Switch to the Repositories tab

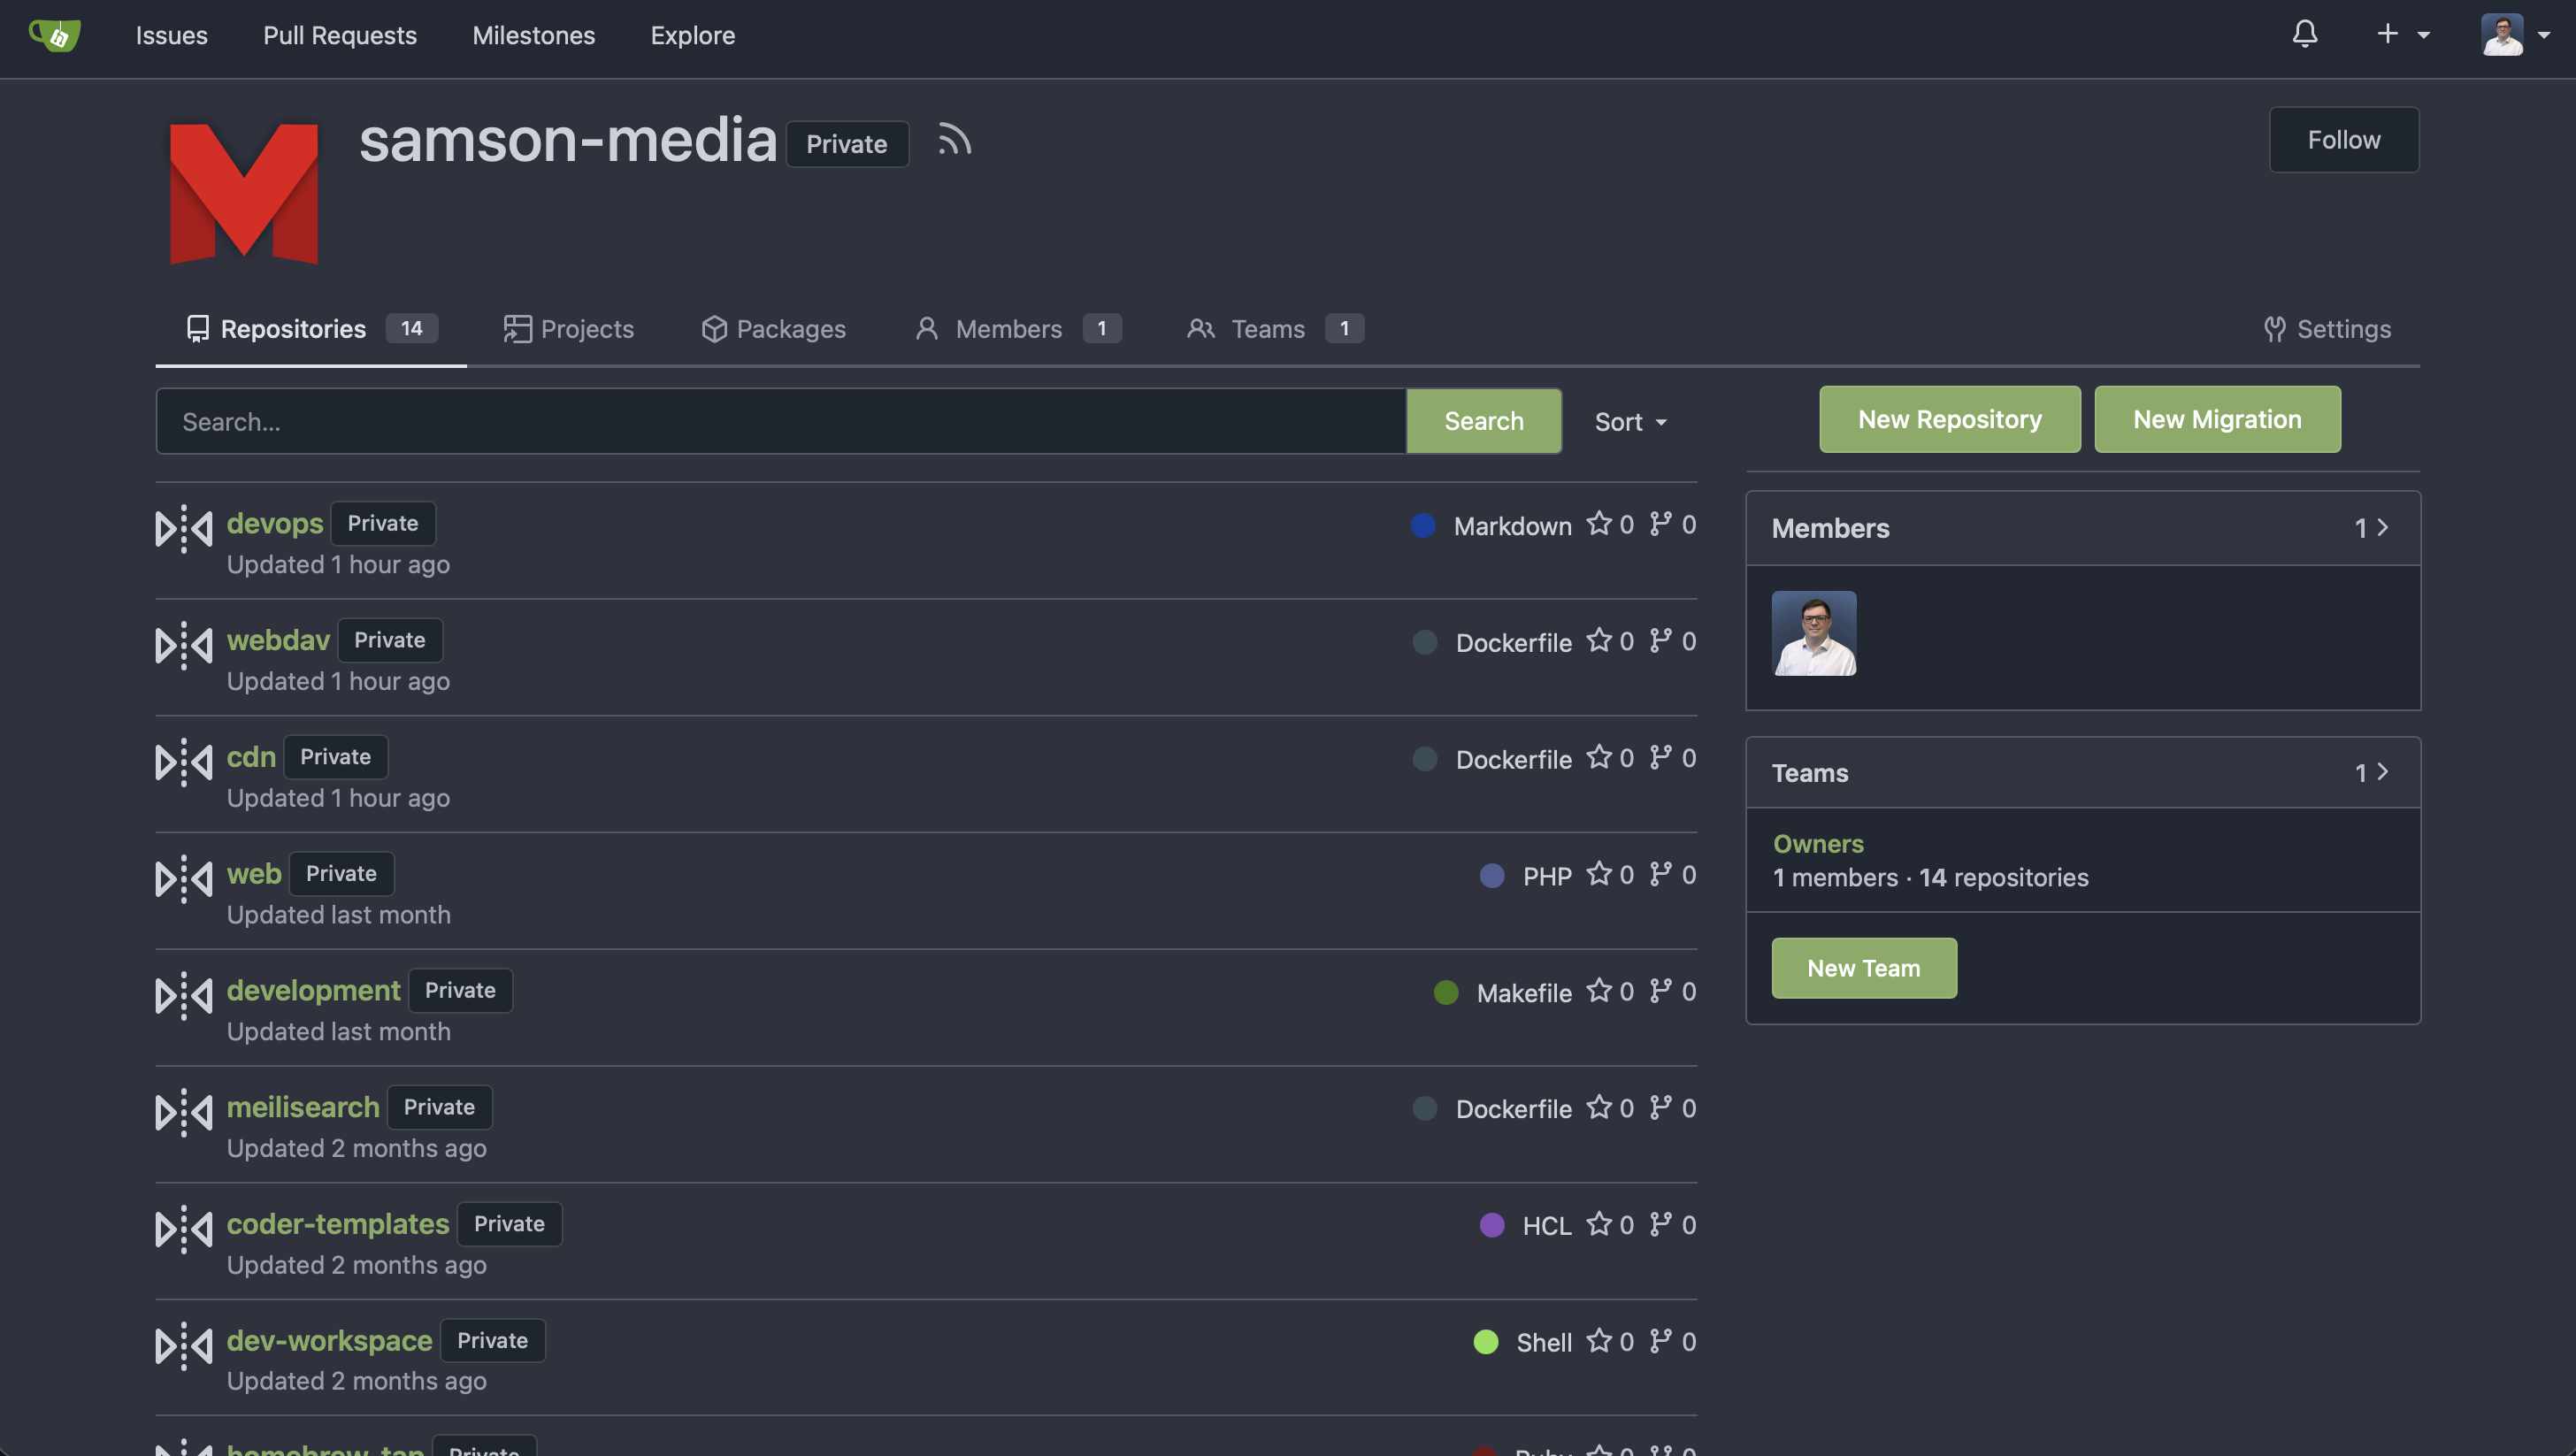click(x=312, y=329)
